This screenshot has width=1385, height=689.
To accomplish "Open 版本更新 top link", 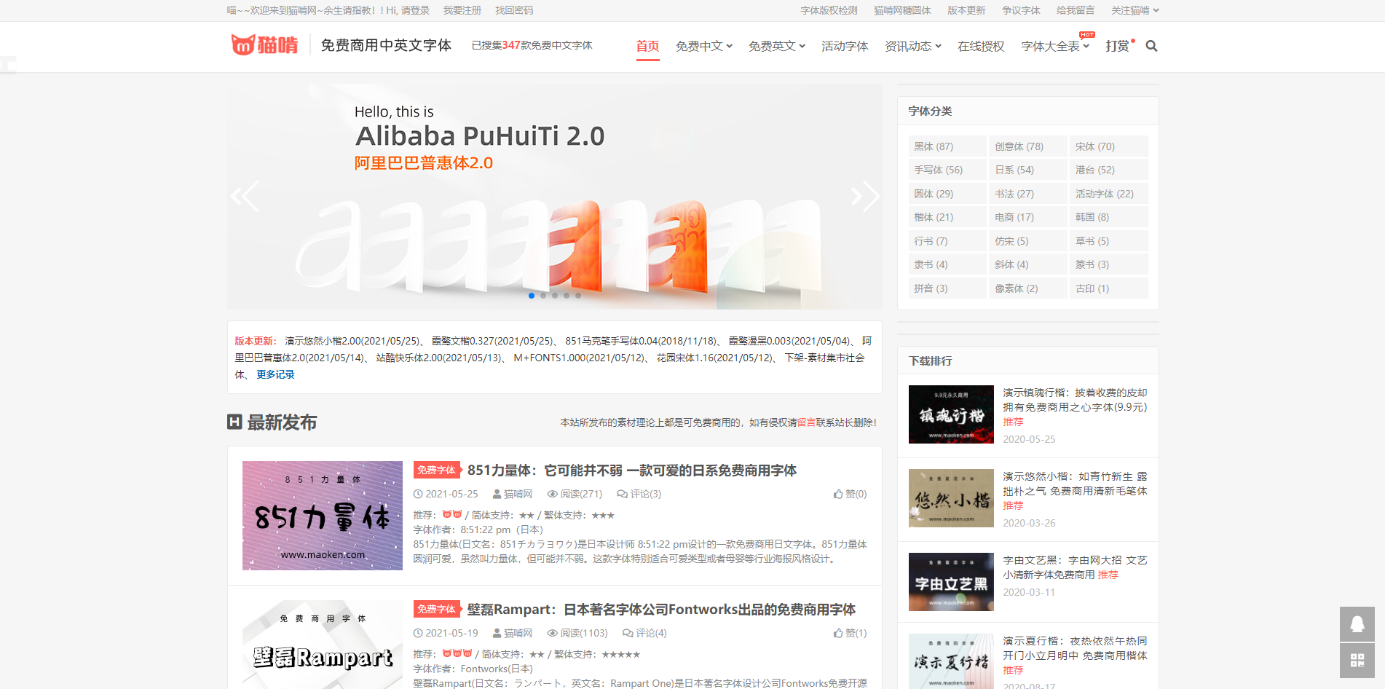I will point(966,10).
